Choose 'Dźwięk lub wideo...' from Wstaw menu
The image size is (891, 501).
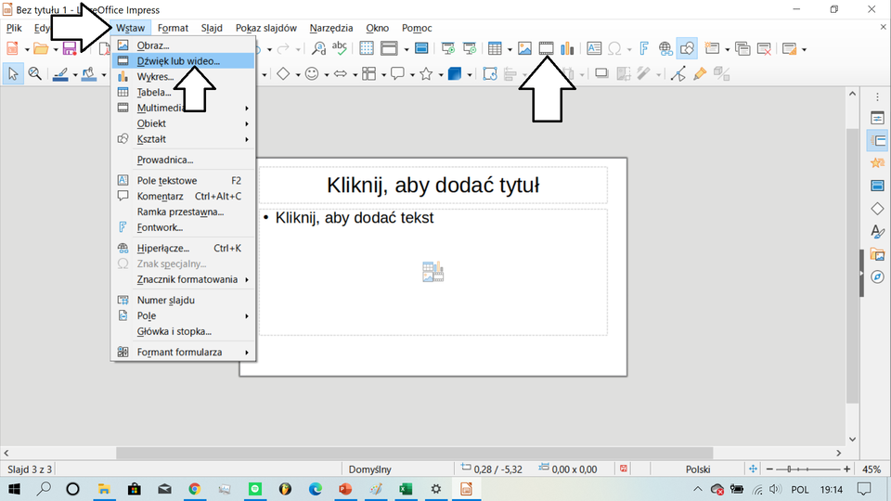(183, 61)
